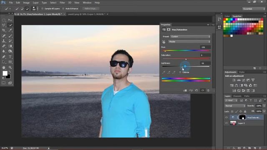This screenshot has width=267, height=150.
Task: Open the brush size picker
Action: [x=35, y=8]
